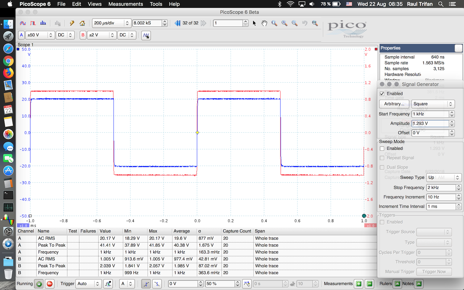
Task: Open the Tools menu
Action: point(156,4)
